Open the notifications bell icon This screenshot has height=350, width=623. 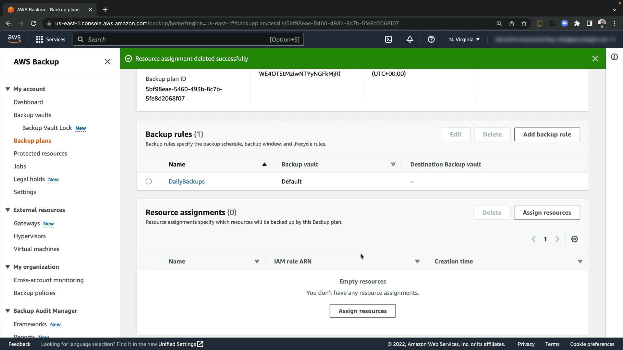click(x=410, y=40)
